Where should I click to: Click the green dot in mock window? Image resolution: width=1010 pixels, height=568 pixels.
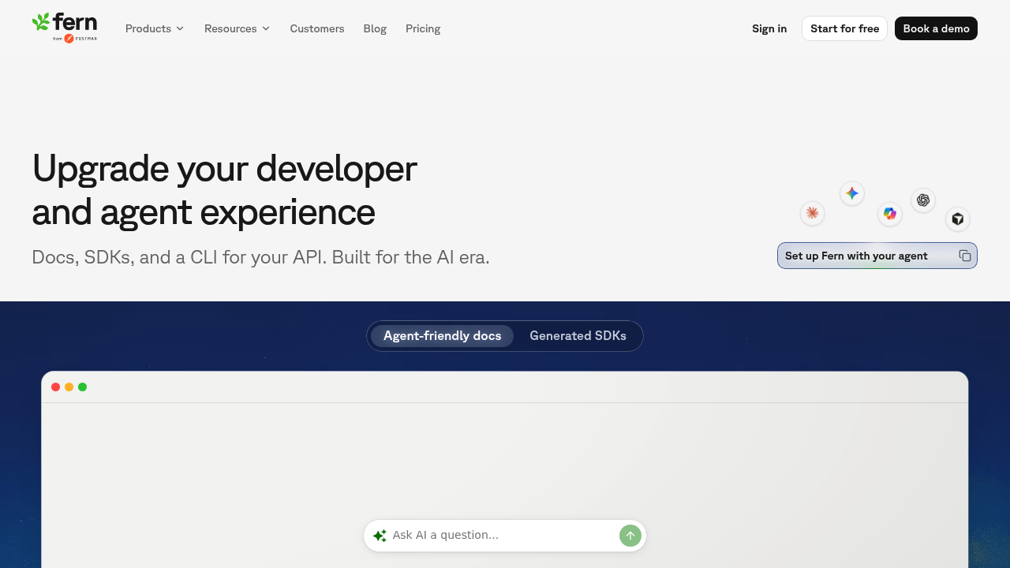(x=82, y=387)
